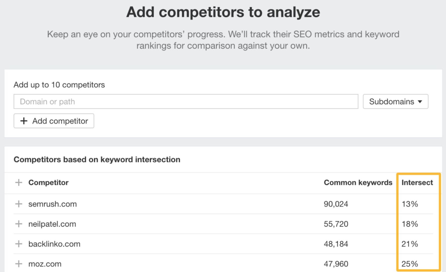Image resolution: width=446 pixels, height=272 pixels.
Task: Click inside the Domain or path field
Action: pos(186,101)
